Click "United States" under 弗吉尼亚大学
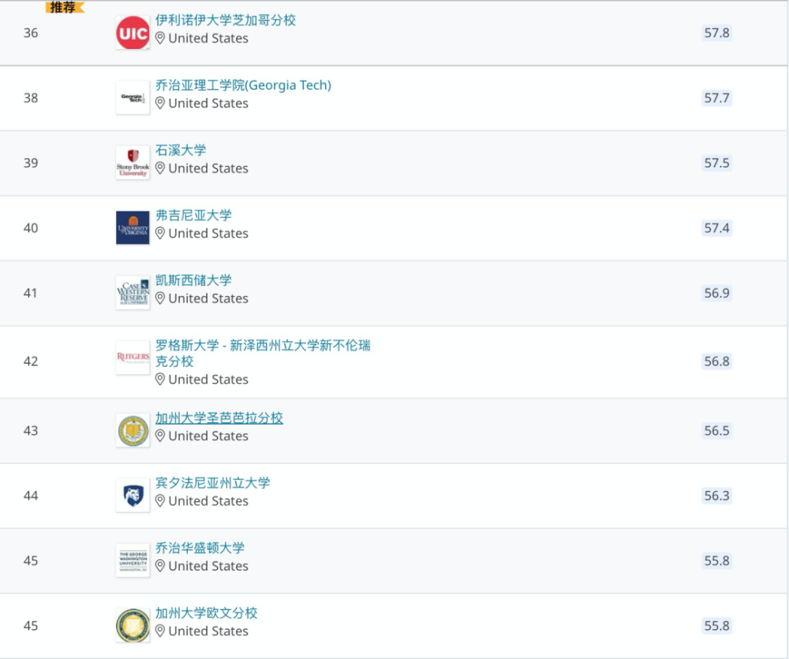 pos(208,233)
